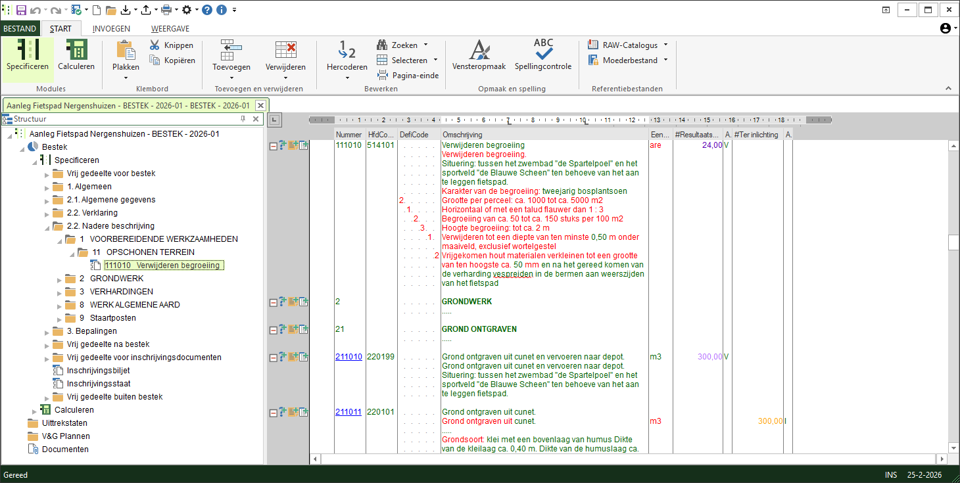Open the RAW-Catalogus dropdown
Screen dimensions: 960x483
tap(665, 45)
